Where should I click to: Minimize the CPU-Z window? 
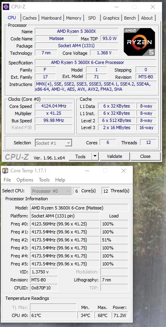(x=116, y=7)
